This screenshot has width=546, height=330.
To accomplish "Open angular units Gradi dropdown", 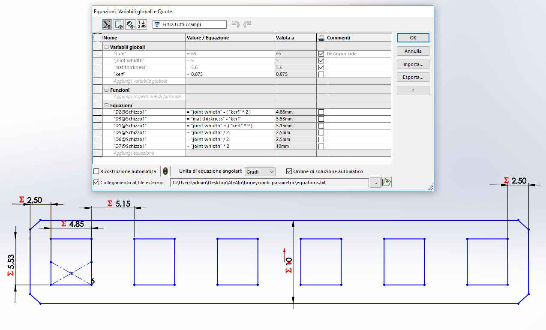I will (260, 171).
